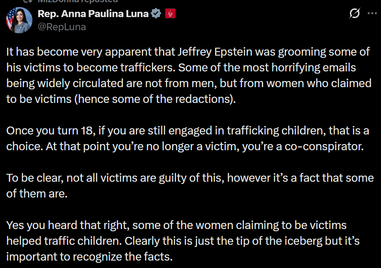381x268 pixels.
Task: Click the "MizDonna reposted" label at the top
Action: point(83,2)
